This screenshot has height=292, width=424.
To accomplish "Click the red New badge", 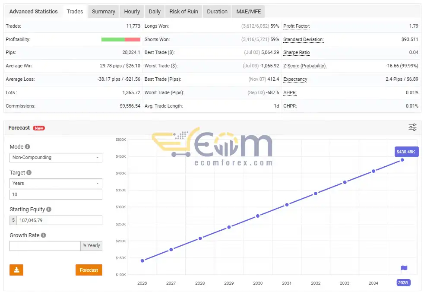I will coord(39,128).
